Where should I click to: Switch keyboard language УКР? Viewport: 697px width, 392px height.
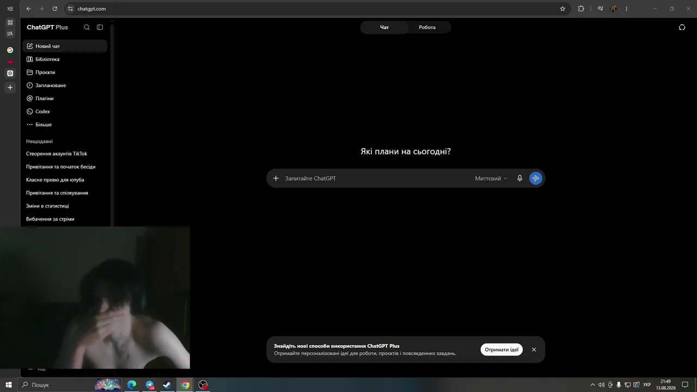click(647, 385)
